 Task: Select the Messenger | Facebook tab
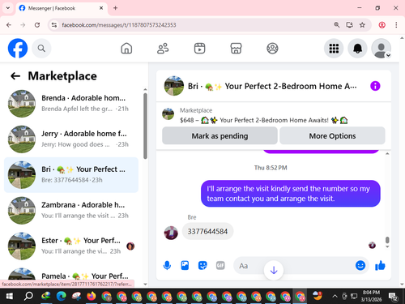click(62, 8)
